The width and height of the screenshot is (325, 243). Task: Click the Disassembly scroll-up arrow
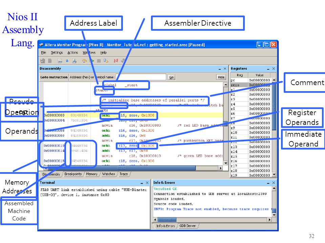pos(225,85)
